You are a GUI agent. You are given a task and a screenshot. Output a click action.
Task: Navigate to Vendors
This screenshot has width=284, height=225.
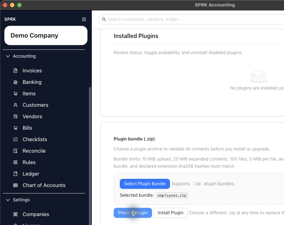(32, 116)
